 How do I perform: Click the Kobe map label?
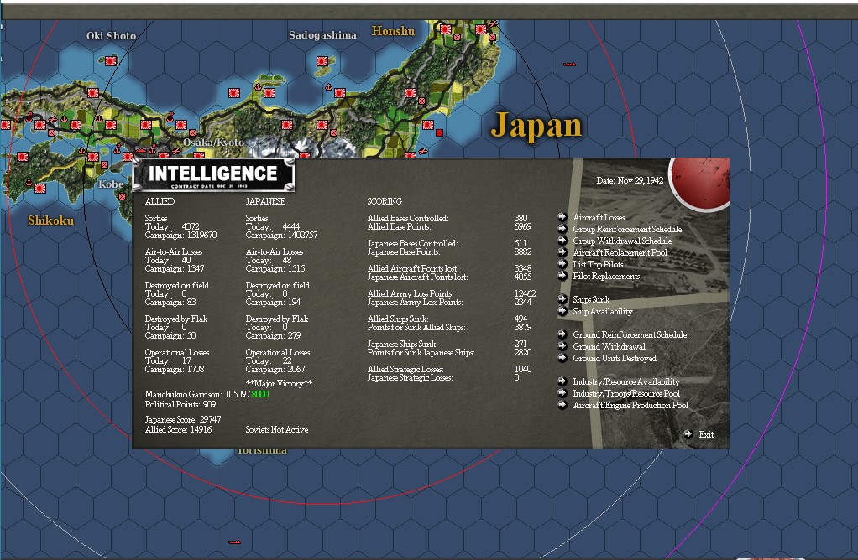tap(111, 184)
